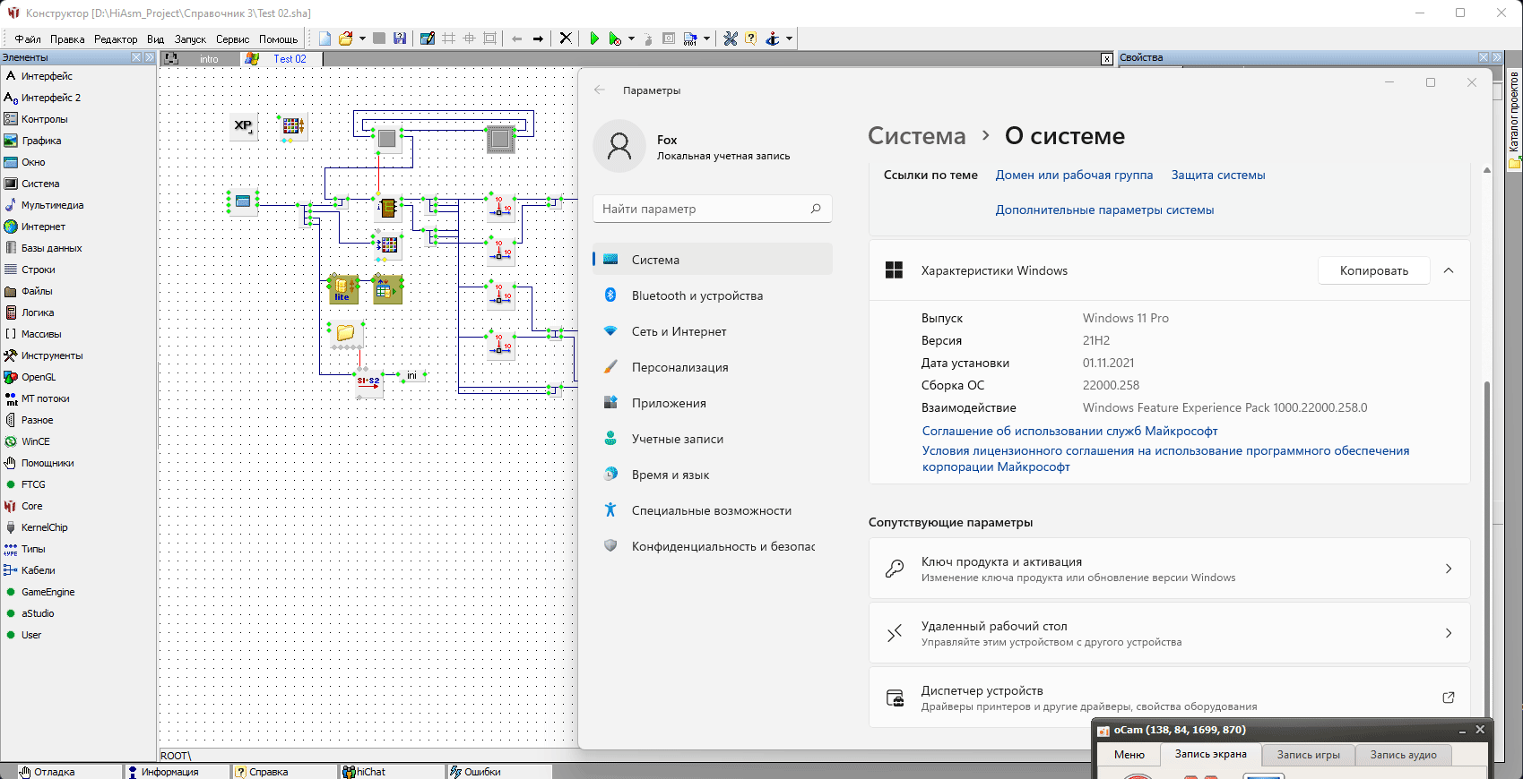Select Время и язык in settings sidebar
1523x779 pixels.
tap(713, 475)
